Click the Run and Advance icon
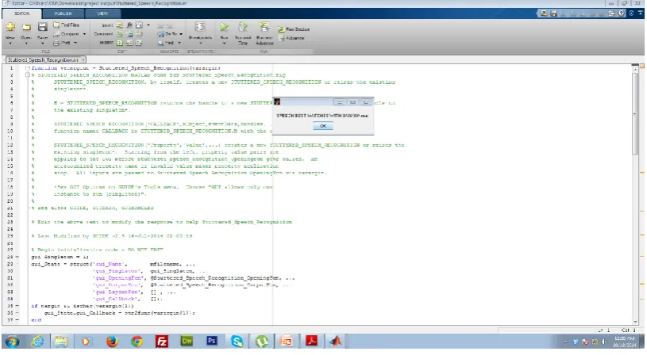The height and width of the screenshot is (355, 647). pyautogui.click(x=264, y=28)
